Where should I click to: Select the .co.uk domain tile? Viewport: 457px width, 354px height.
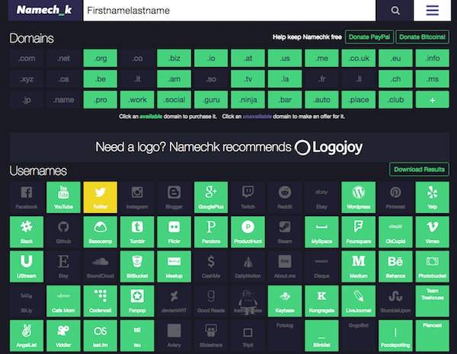pos(359,59)
